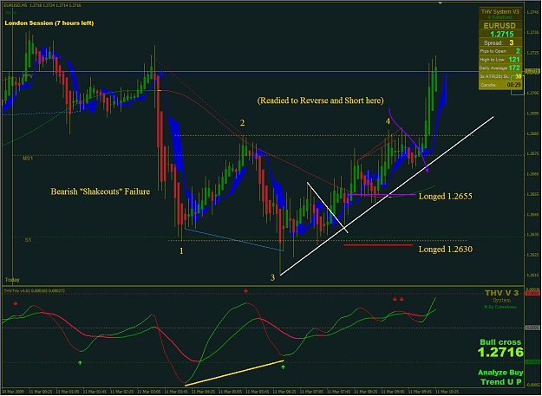
Task: Click the MS1 pivot level label
Action: pos(28,159)
